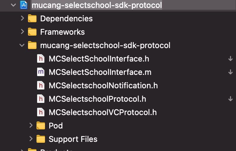Select the Support Files group label
Viewport: 236px width, 151px height.
coord(73,139)
